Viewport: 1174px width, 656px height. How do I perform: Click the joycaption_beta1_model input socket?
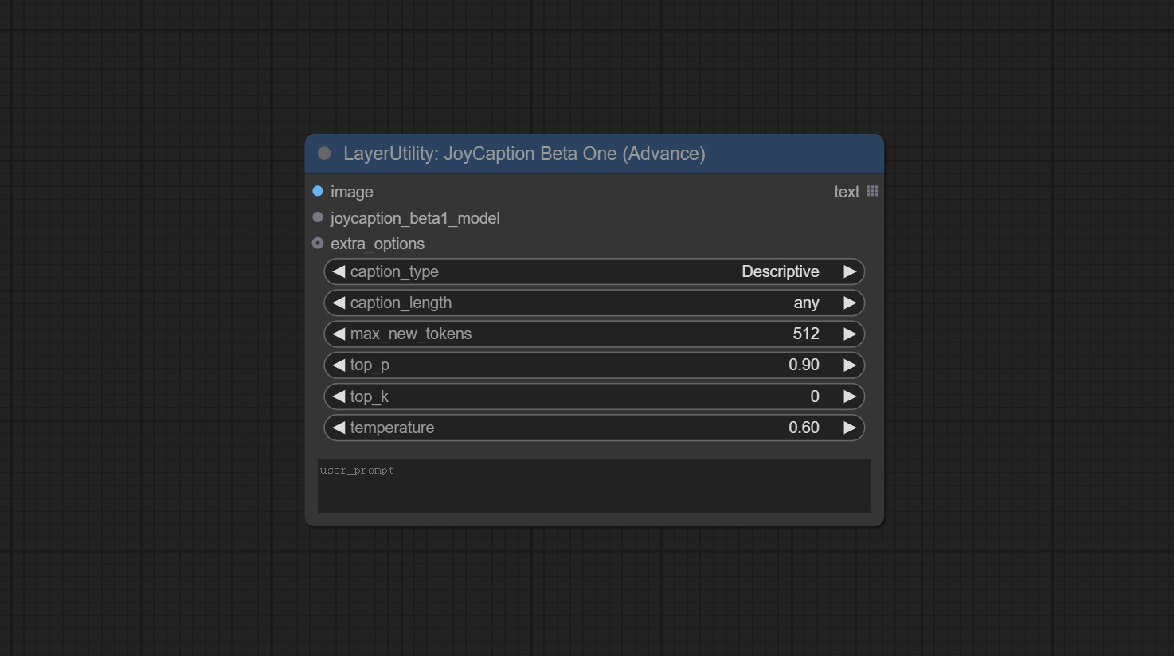[x=318, y=217]
